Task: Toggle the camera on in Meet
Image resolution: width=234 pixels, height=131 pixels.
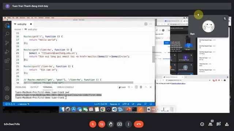Action: 102,124
